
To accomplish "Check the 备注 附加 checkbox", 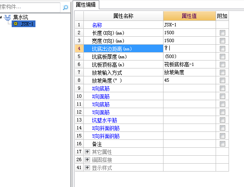I will (222, 144).
